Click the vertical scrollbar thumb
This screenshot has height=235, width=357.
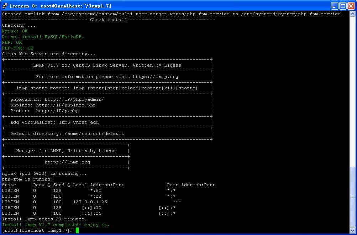[x=353, y=197]
